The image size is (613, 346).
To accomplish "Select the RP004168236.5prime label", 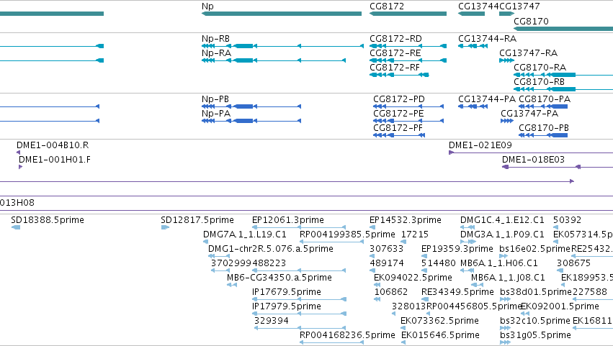I will pos(347,336).
